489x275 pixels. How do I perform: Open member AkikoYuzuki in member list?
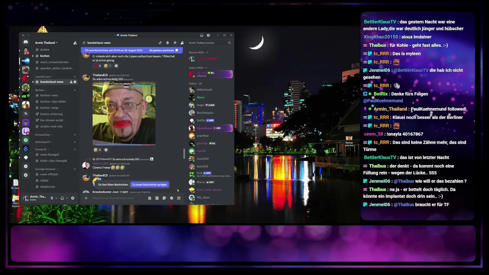(x=204, y=90)
